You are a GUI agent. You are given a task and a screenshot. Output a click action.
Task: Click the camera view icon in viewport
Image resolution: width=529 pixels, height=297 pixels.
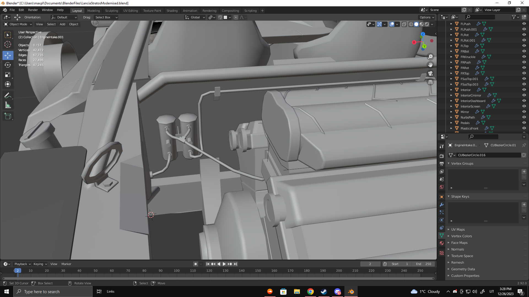(x=430, y=73)
